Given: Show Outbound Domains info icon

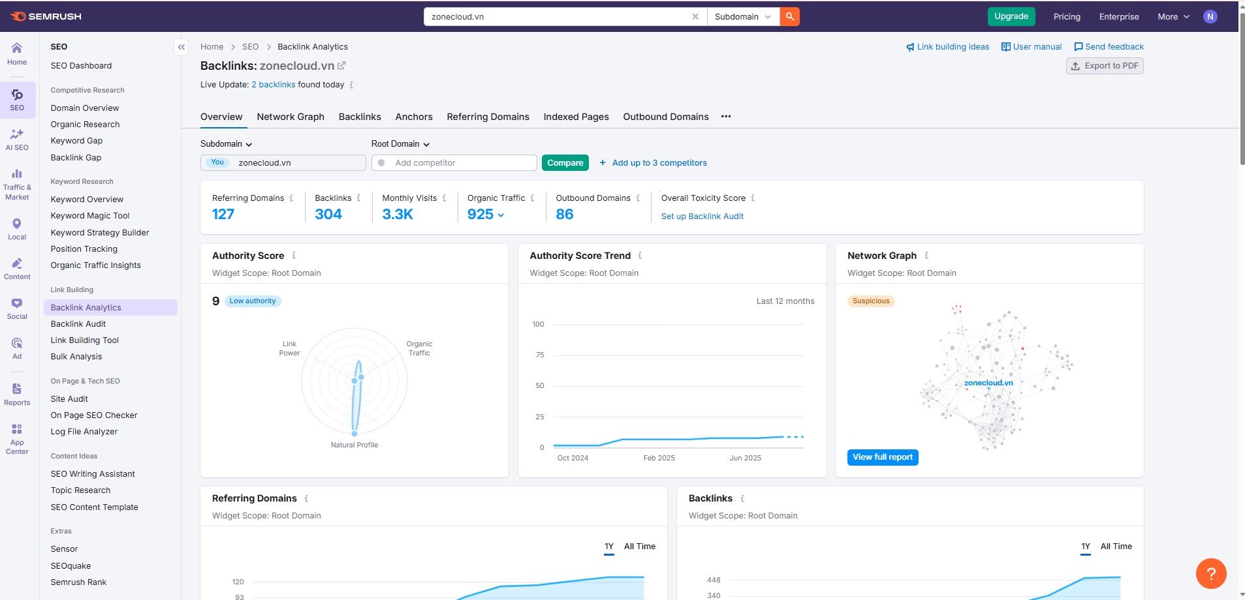Looking at the screenshot, I should [638, 198].
